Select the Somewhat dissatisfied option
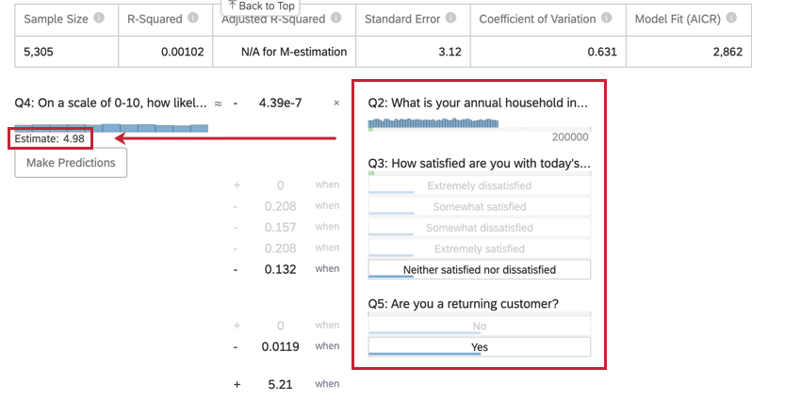 tap(479, 228)
